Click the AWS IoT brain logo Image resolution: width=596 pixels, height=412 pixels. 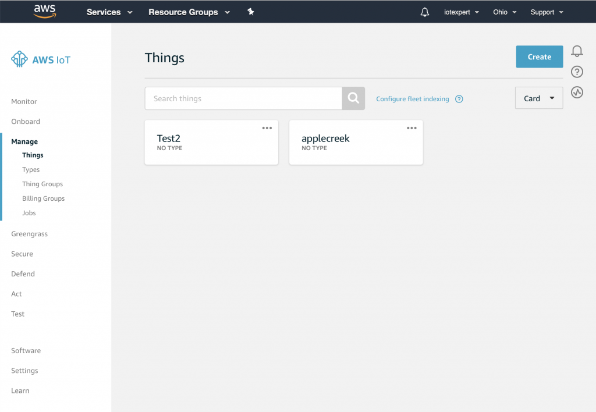coord(19,59)
